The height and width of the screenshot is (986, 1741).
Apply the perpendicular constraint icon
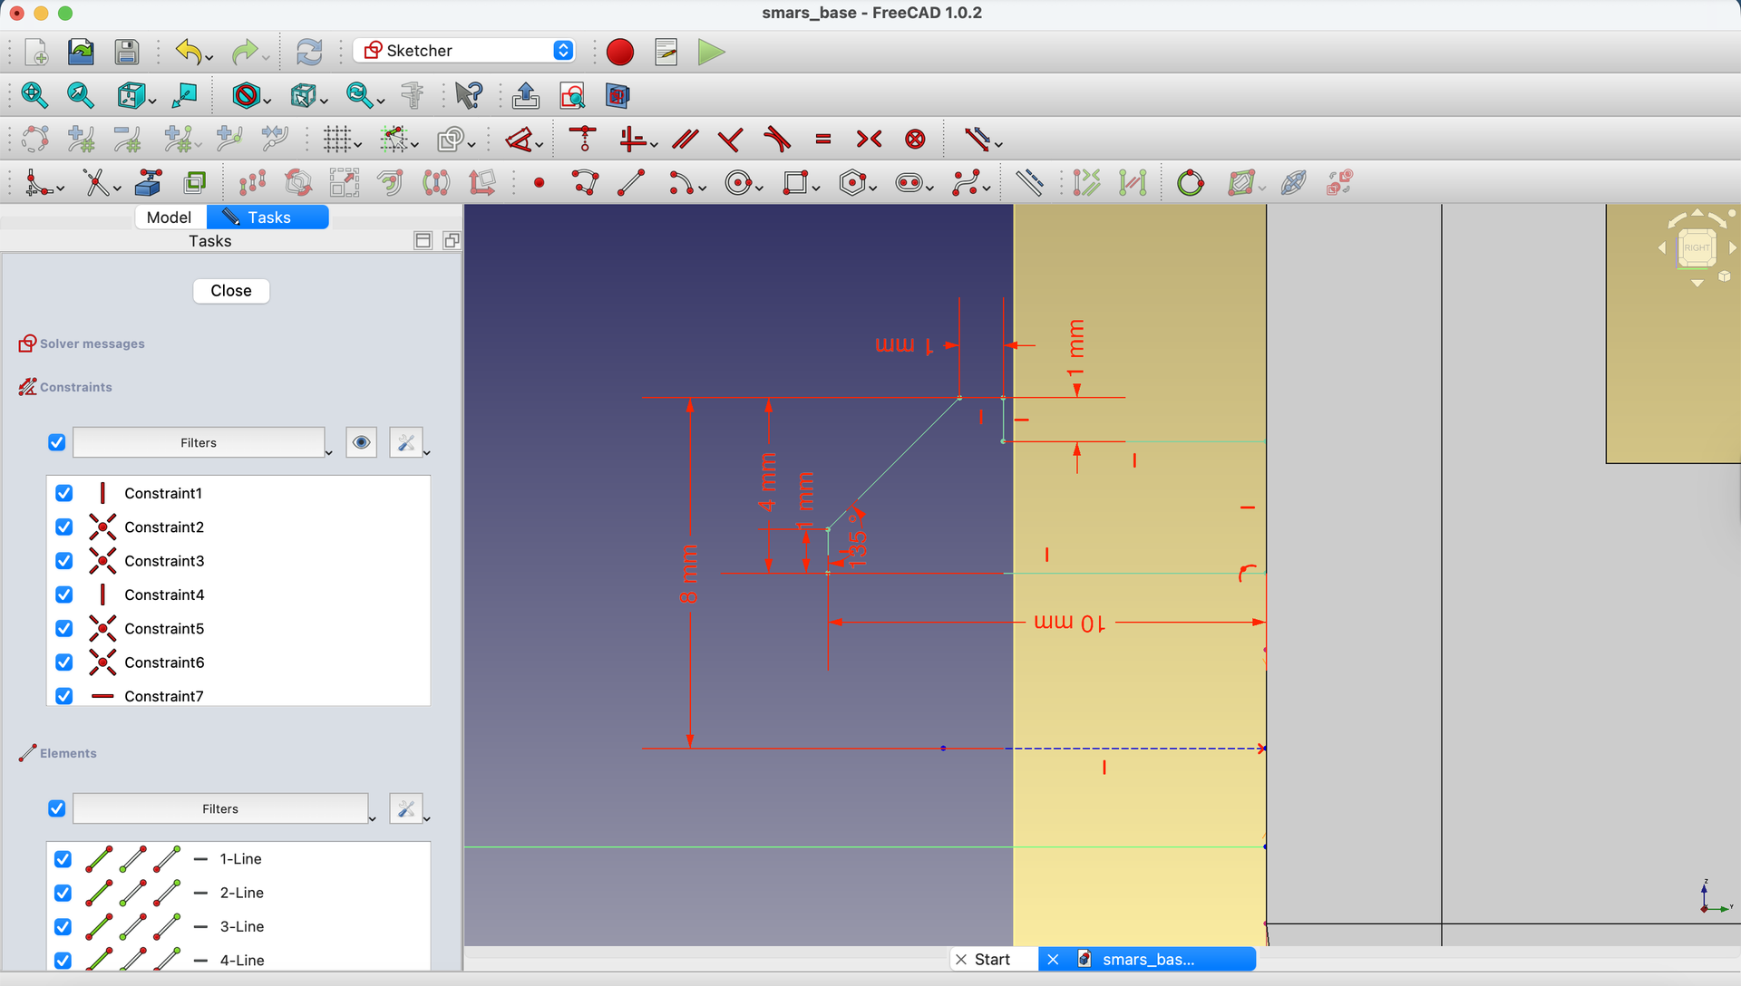[730, 139]
